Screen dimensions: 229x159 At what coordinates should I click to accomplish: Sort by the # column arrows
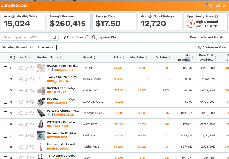[15, 58]
